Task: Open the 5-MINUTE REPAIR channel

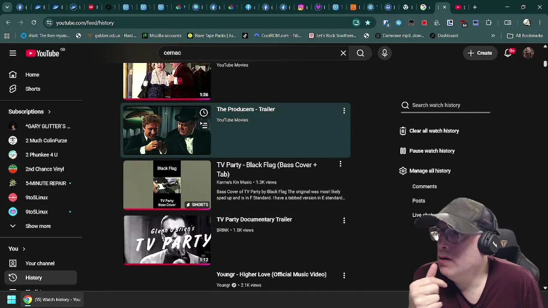Action: [41, 183]
